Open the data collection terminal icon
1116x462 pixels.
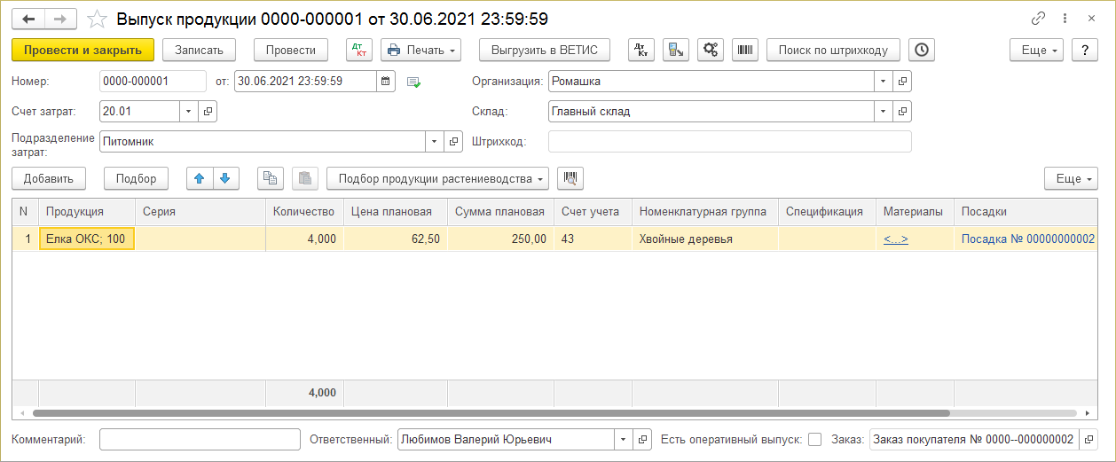pyautogui.click(x=676, y=50)
